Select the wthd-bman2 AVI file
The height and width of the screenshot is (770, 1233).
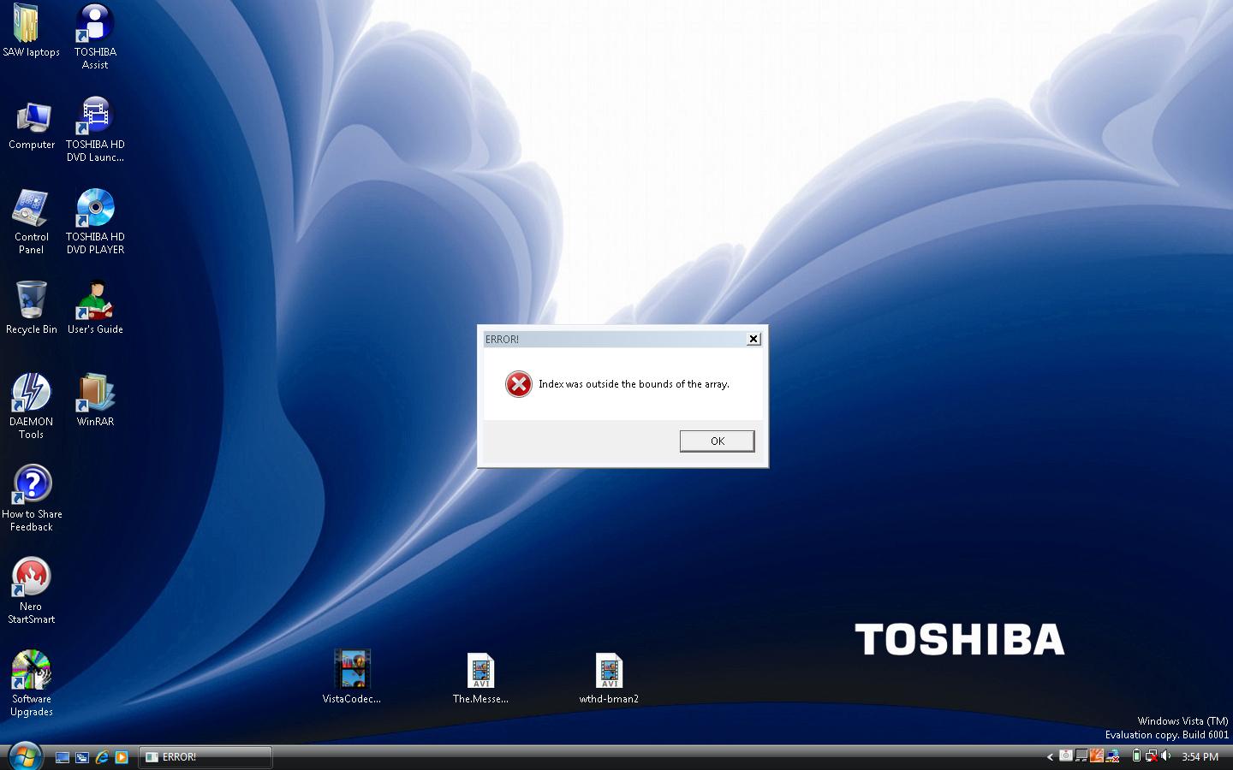[x=609, y=678]
